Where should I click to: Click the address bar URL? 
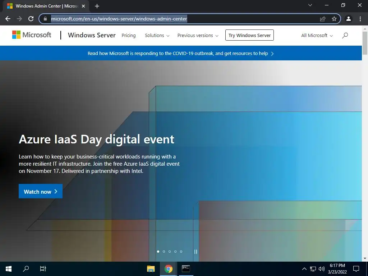click(119, 19)
